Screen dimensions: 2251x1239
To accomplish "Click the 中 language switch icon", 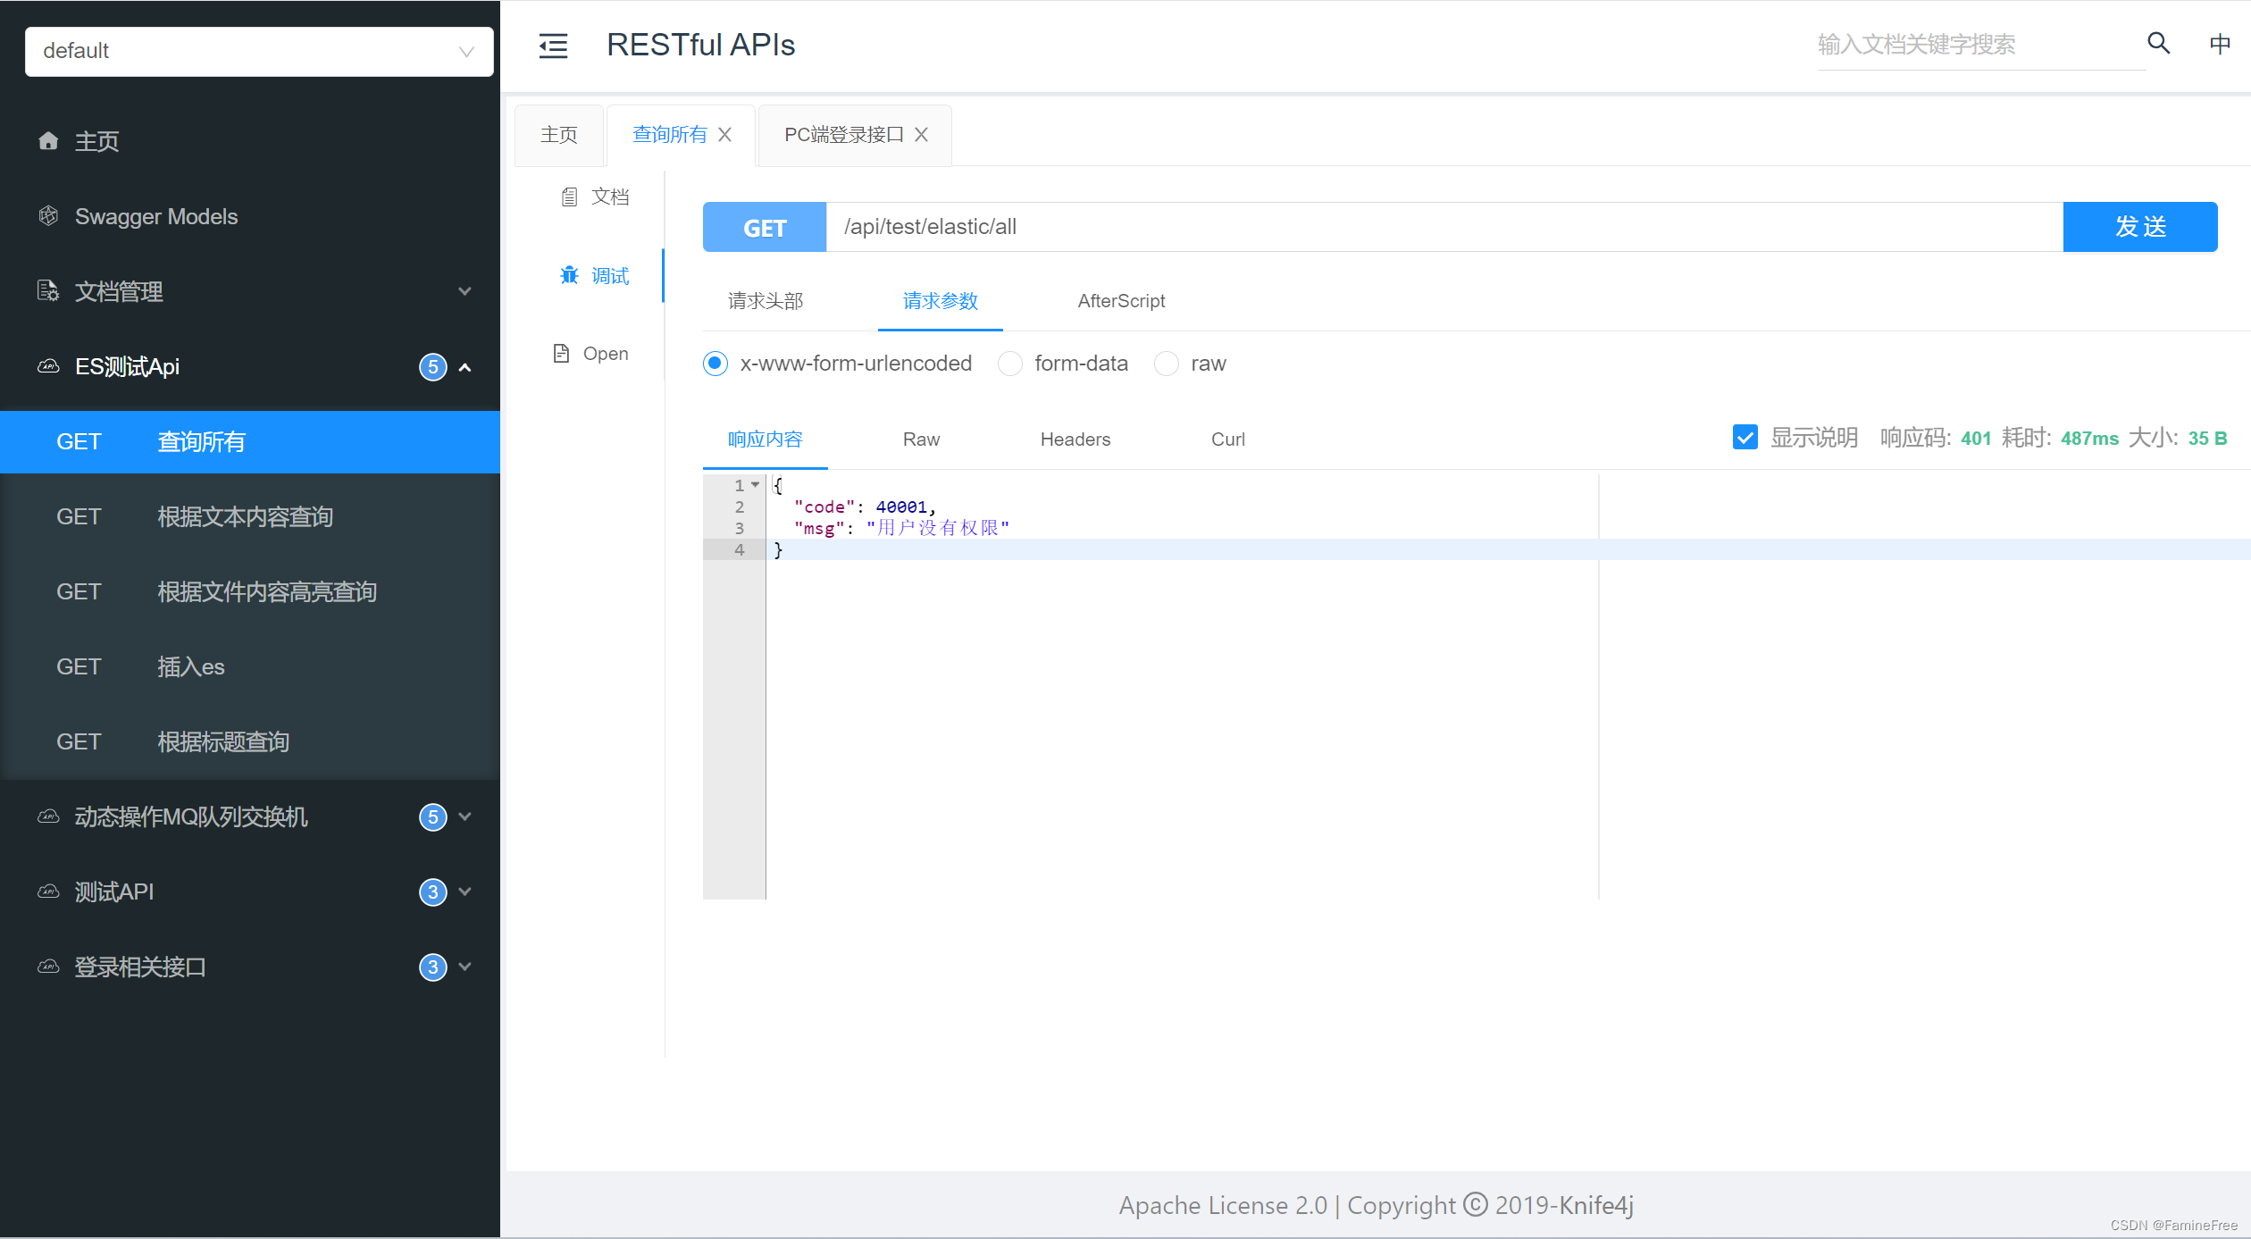I will point(2220,44).
